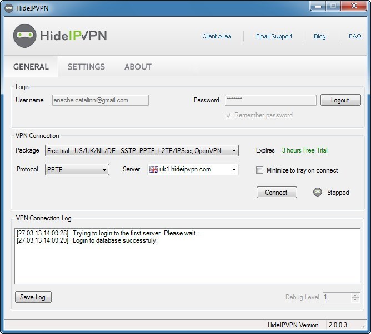This screenshot has height=334, width=371.
Task: Toggle the Remember password checkbox
Action: (x=228, y=116)
